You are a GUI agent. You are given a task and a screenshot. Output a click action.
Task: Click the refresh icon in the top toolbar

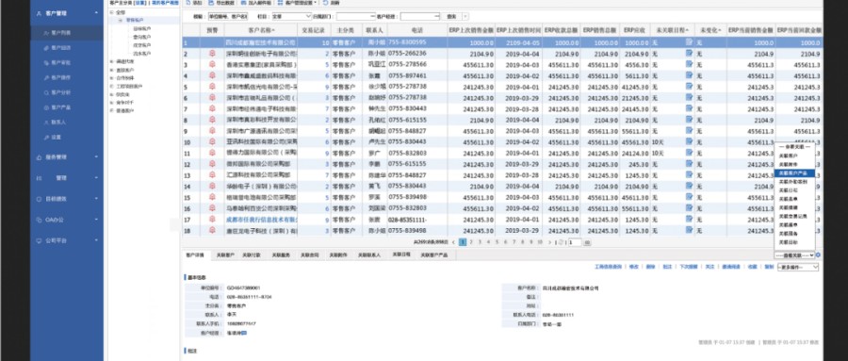click(x=325, y=3)
